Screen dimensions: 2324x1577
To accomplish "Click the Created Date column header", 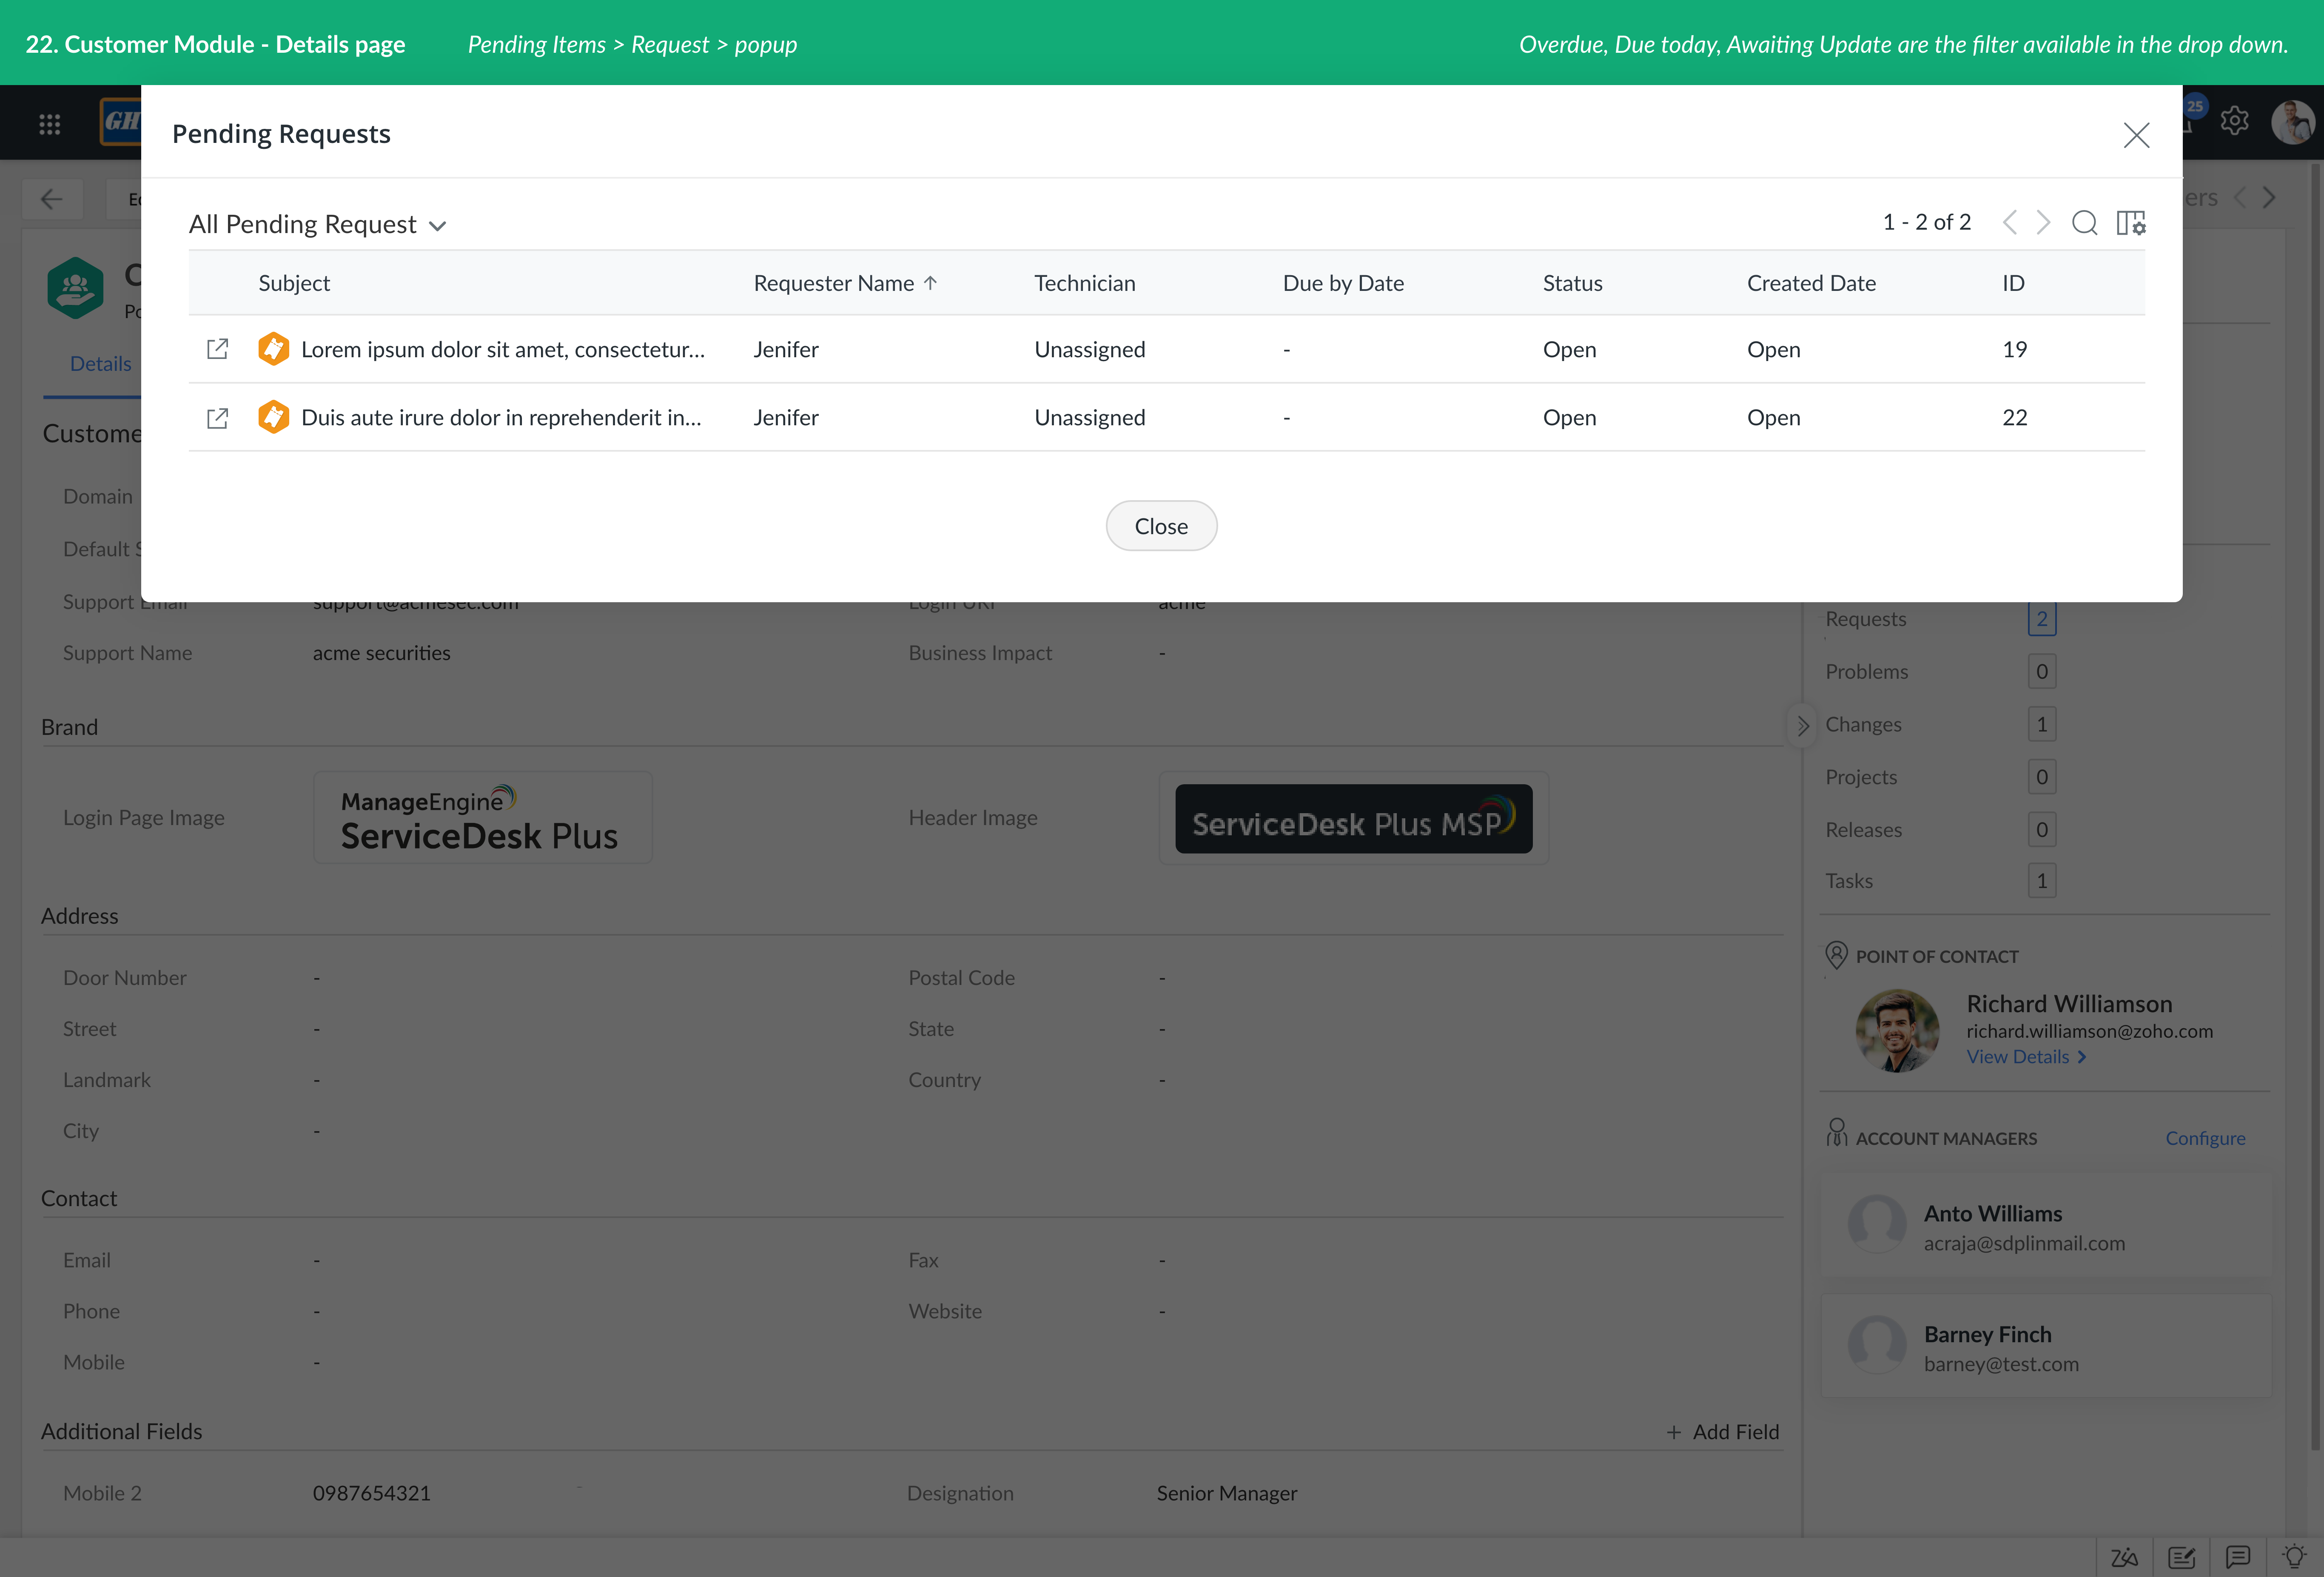I will (x=1811, y=283).
